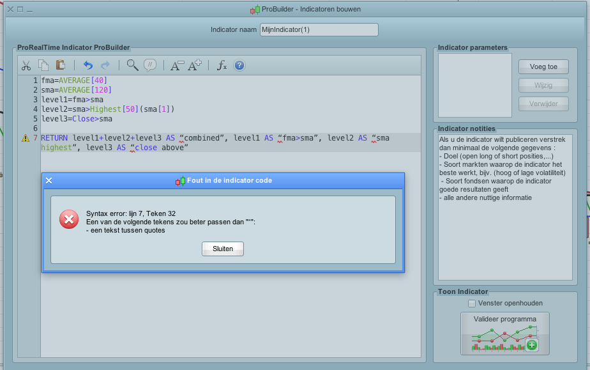This screenshot has height=370, width=590.
Task: Click in the Indicator notities text area
Action: pyautogui.click(x=505, y=208)
